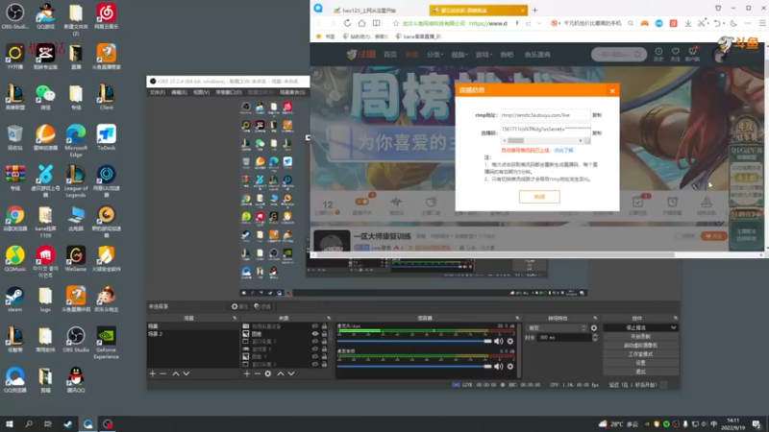Expand the OBS streaming button dropdown arrow

[x=674, y=327]
